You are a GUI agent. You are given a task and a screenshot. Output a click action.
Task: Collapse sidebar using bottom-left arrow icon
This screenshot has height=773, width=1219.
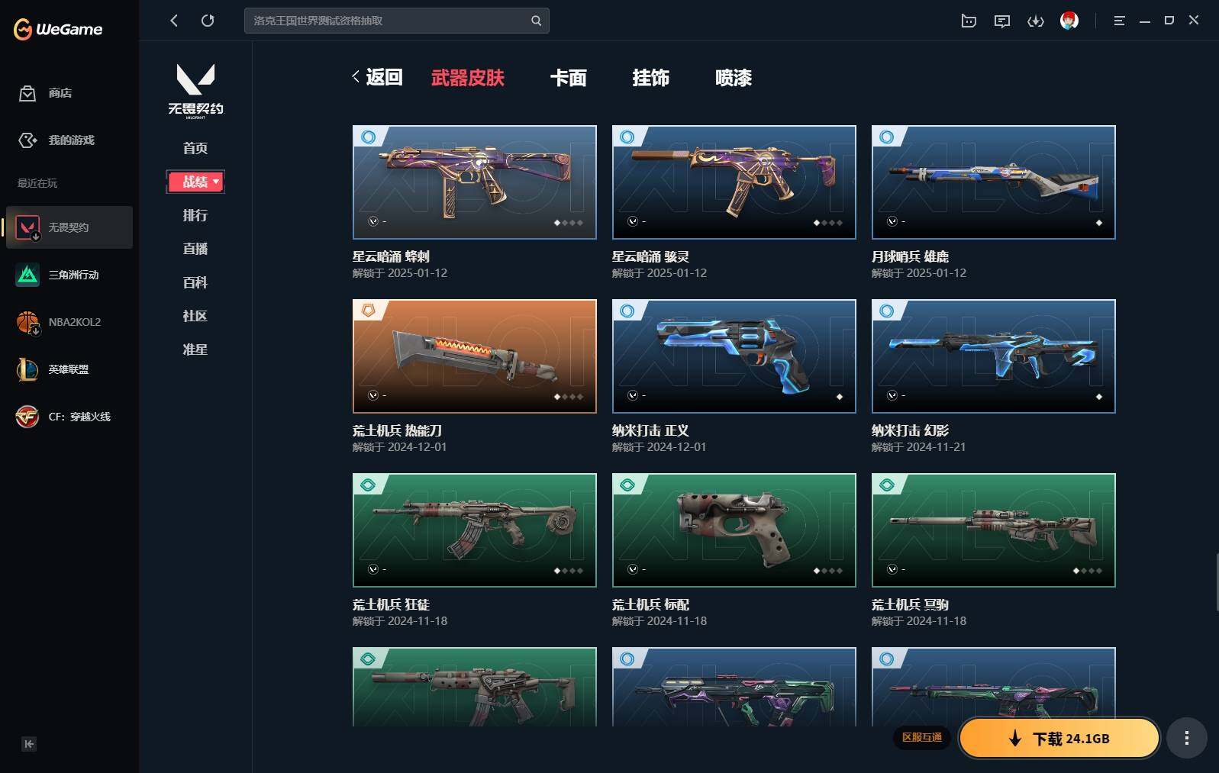point(29,744)
